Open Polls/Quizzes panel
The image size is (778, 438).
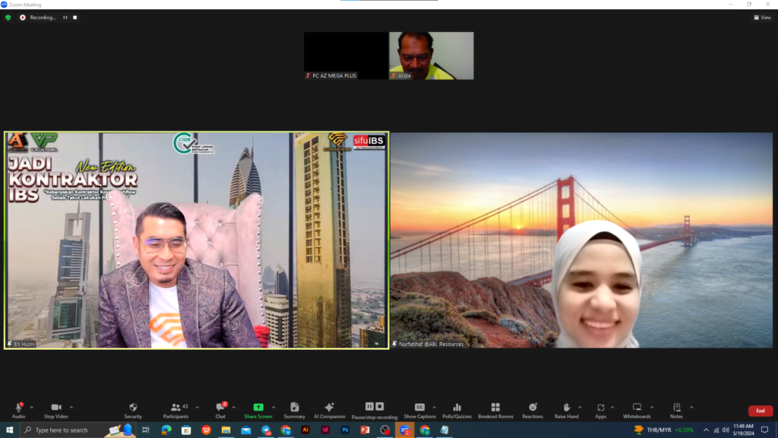click(x=457, y=410)
